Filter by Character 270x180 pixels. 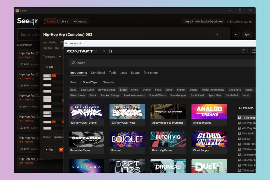pos(108,82)
